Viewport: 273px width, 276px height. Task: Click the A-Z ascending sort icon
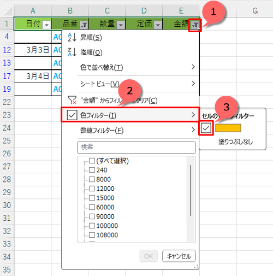(72, 38)
